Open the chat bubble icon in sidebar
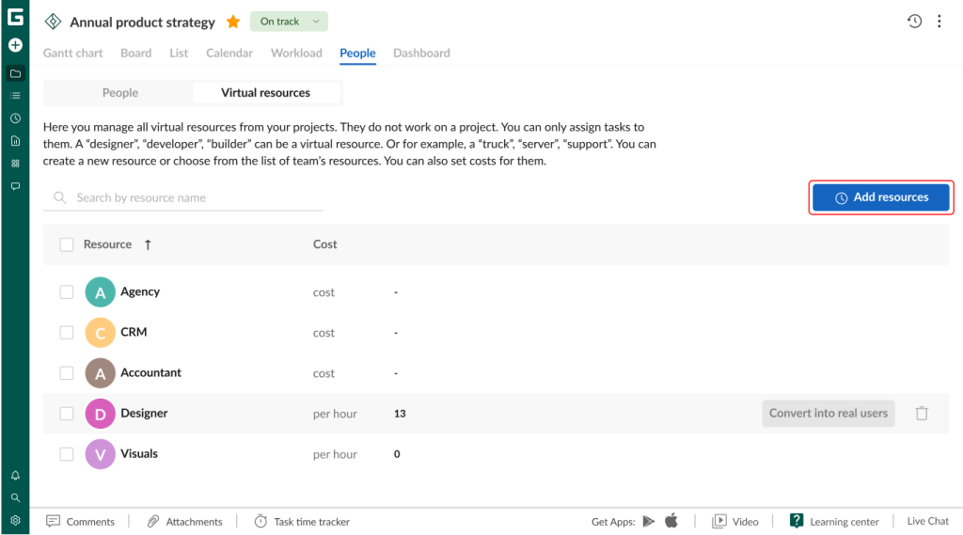Viewport: 963px width, 535px height. click(15, 186)
